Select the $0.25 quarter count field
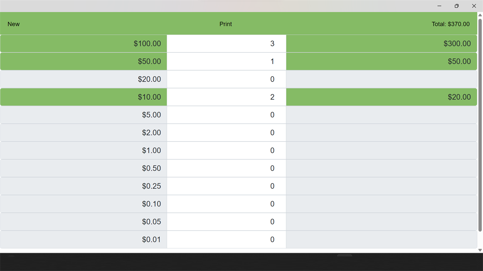The width and height of the screenshot is (483, 271). pyautogui.click(x=226, y=186)
